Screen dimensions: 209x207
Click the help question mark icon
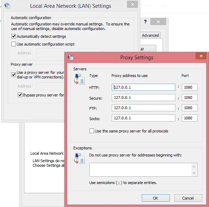point(145,22)
